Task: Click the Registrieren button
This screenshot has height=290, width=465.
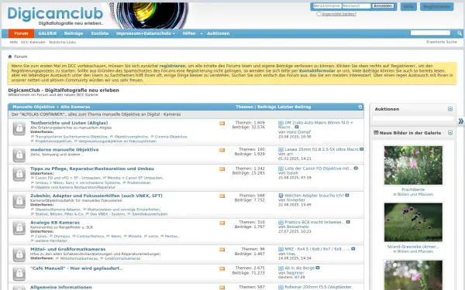Action: (436, 6)
